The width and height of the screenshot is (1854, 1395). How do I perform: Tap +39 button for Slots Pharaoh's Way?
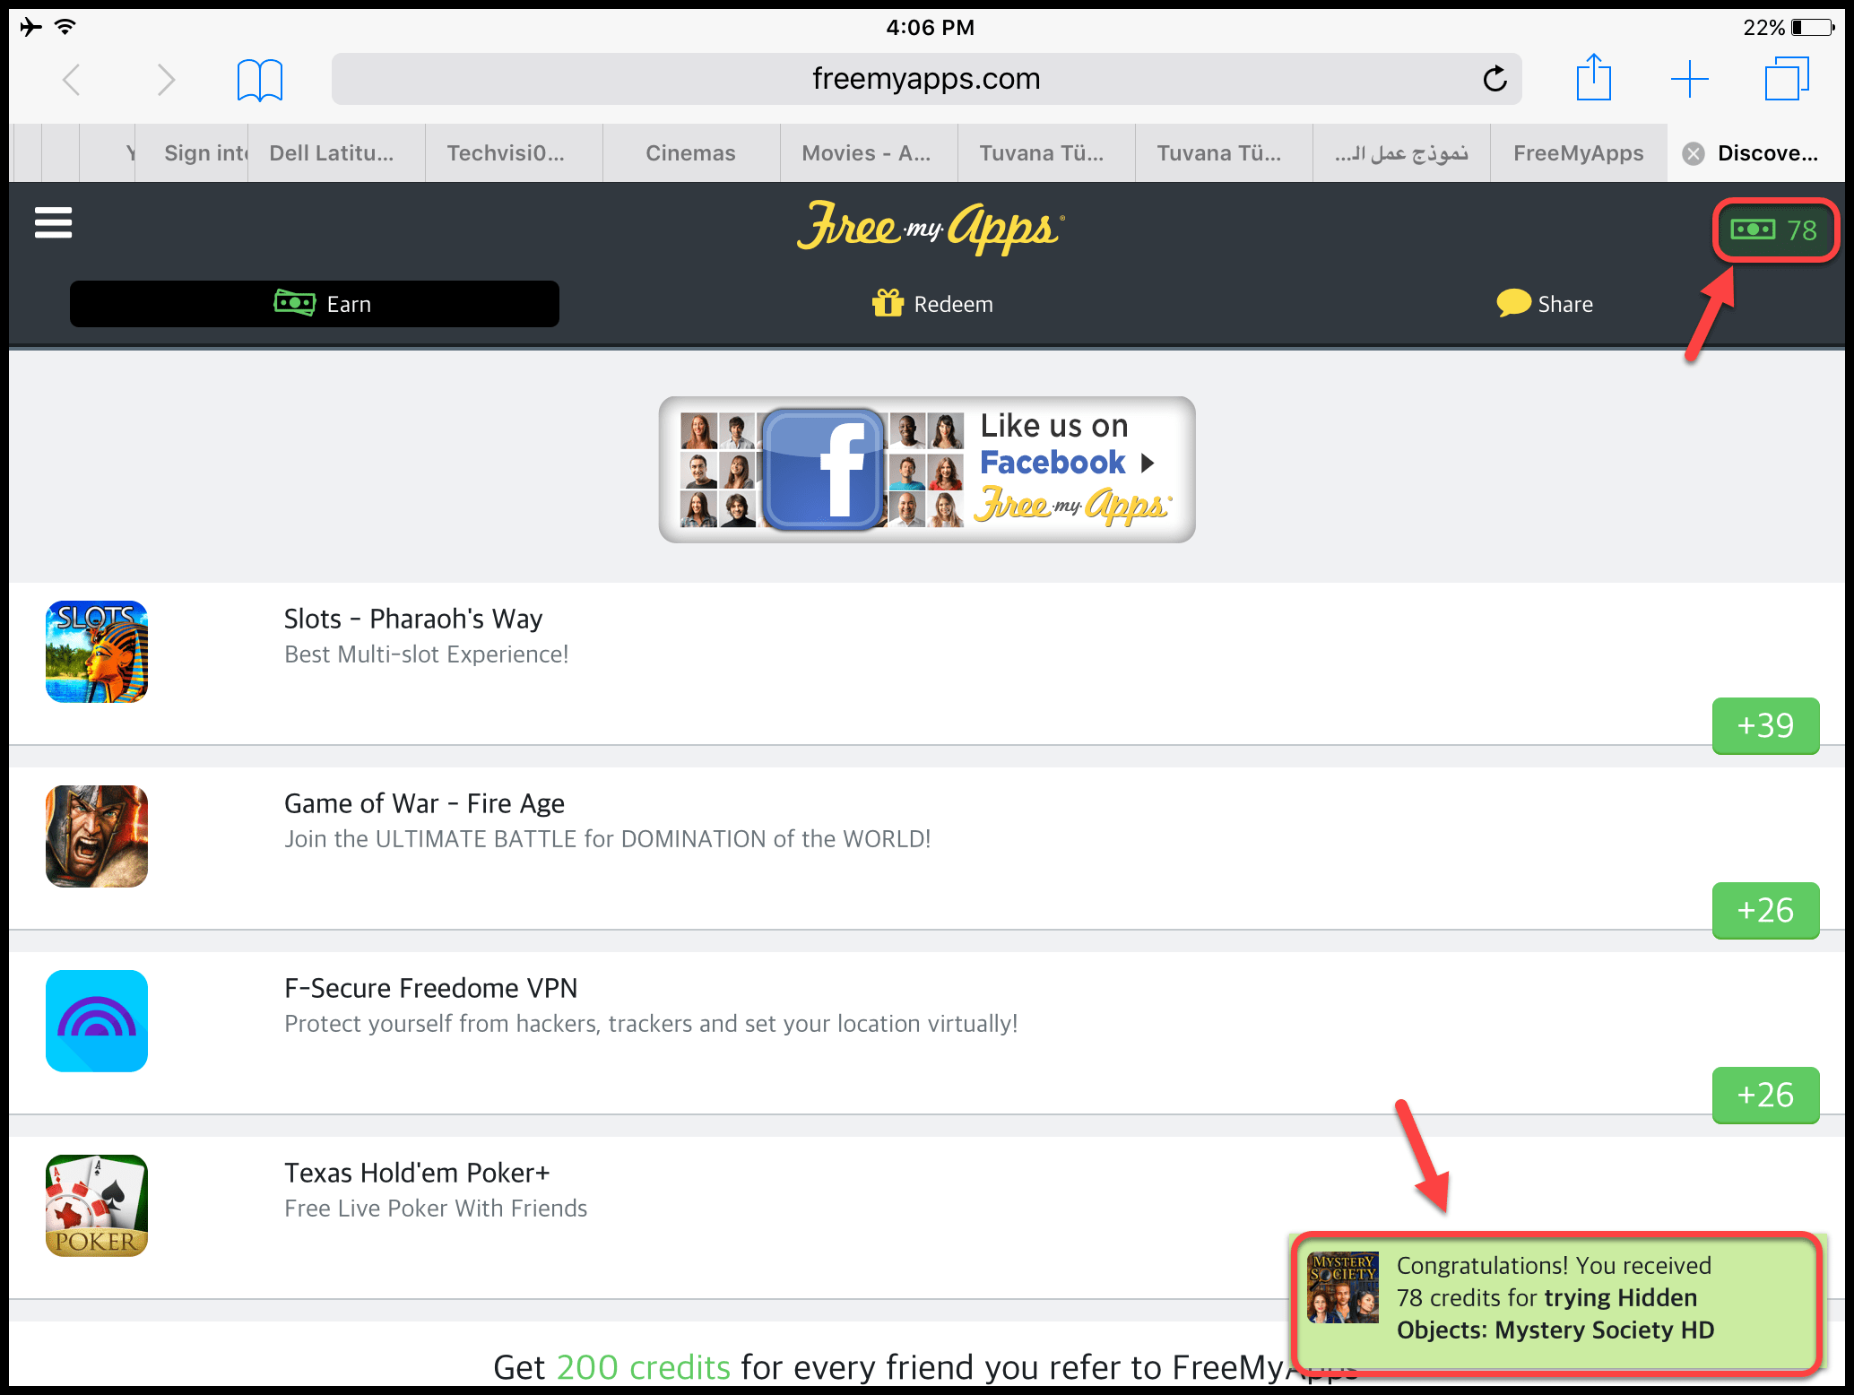[1764, 725]
